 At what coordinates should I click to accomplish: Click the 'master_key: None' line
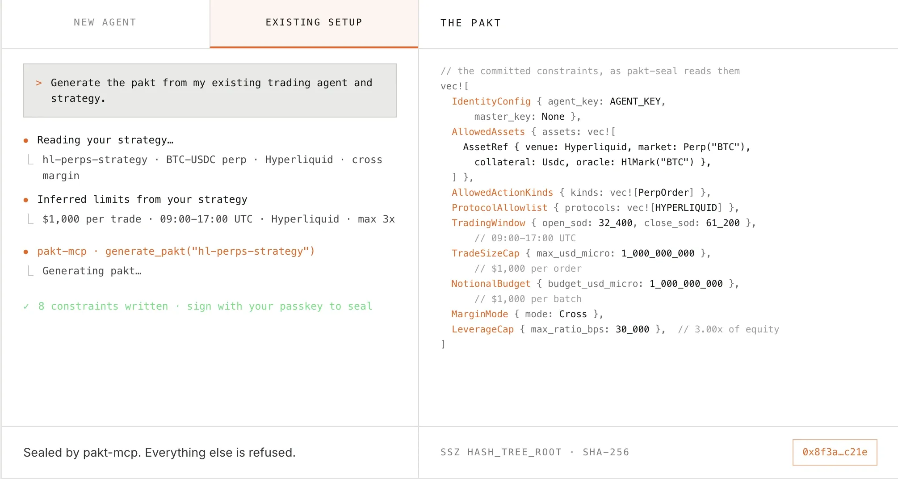coord(527,117)
